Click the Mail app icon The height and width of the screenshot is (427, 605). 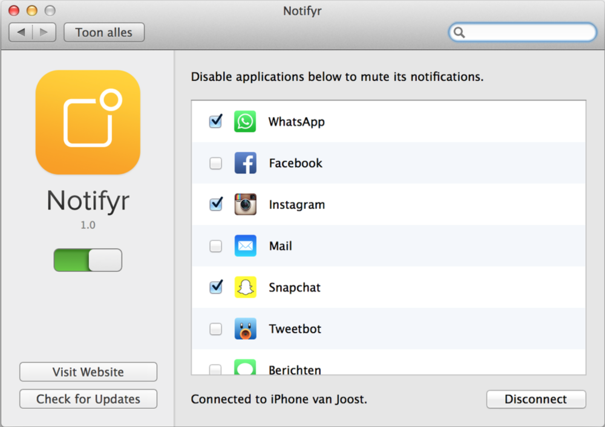click(244, 246)
